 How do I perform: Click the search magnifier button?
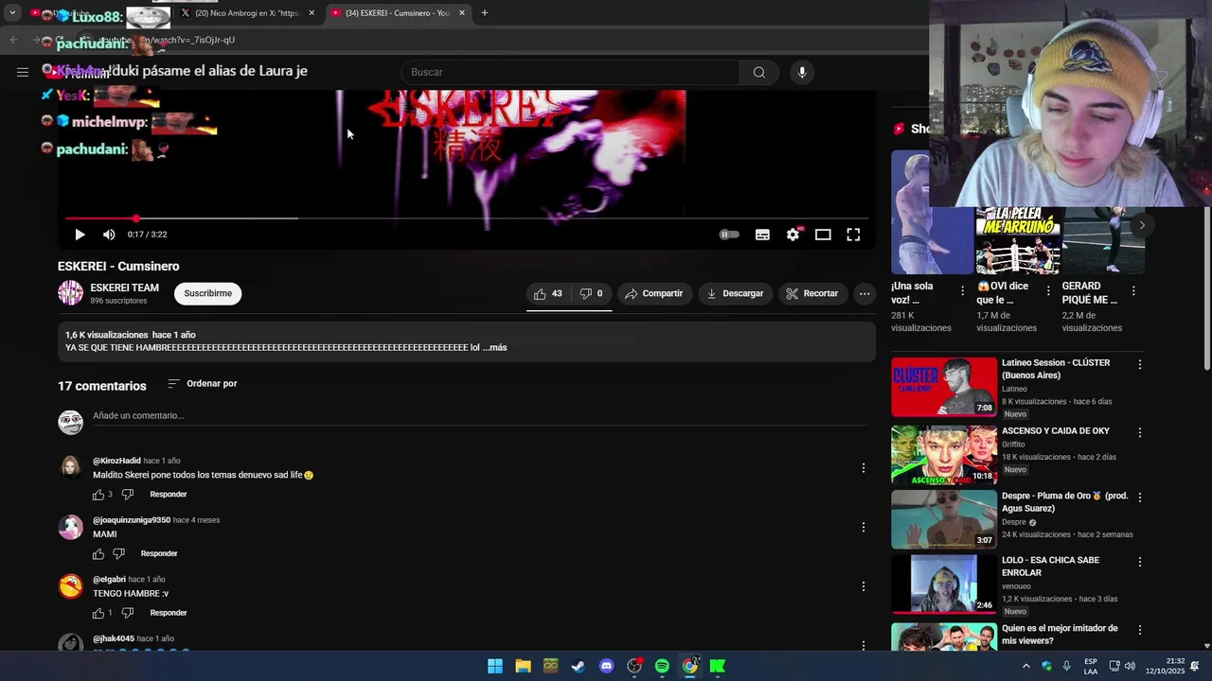759,73
